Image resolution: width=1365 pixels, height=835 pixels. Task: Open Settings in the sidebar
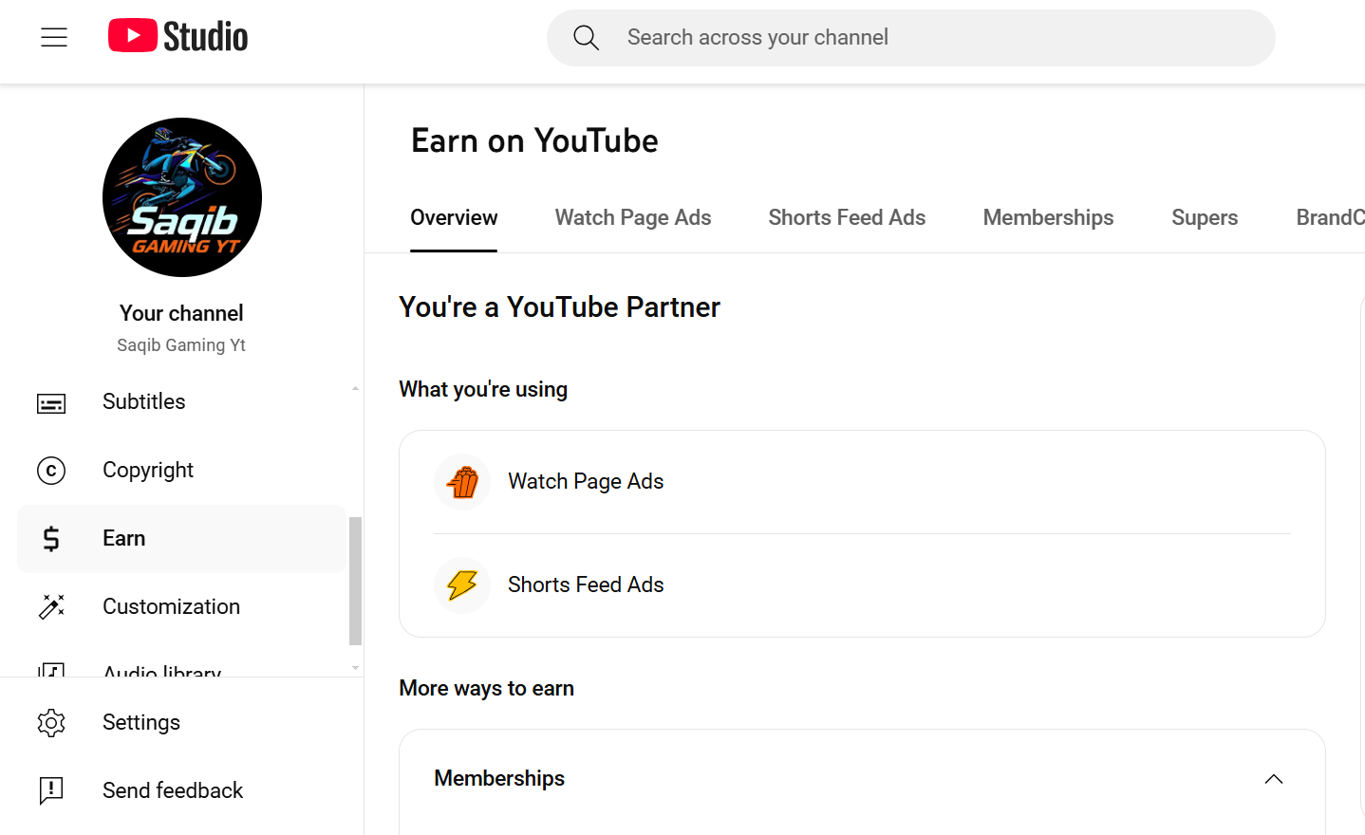pyautogui.click(x=181, y=723)
